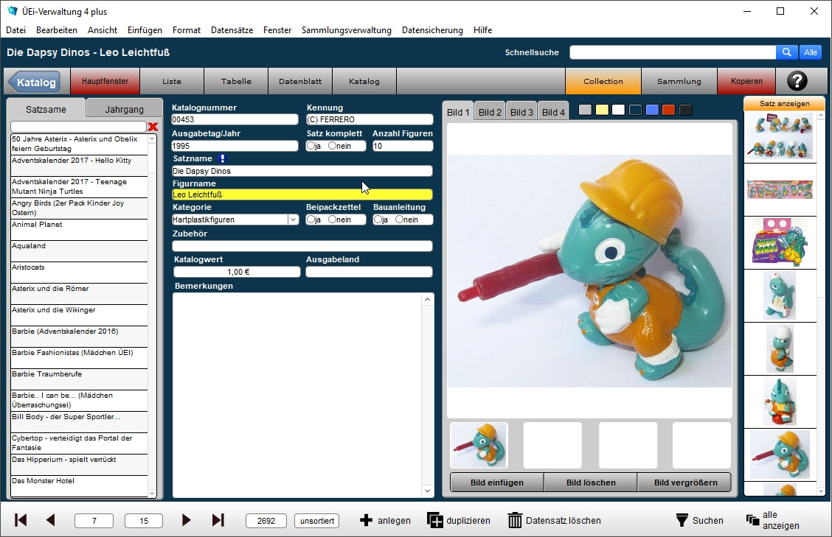Switch to the Bild 2 tab
832x537 pixels.
490,112
